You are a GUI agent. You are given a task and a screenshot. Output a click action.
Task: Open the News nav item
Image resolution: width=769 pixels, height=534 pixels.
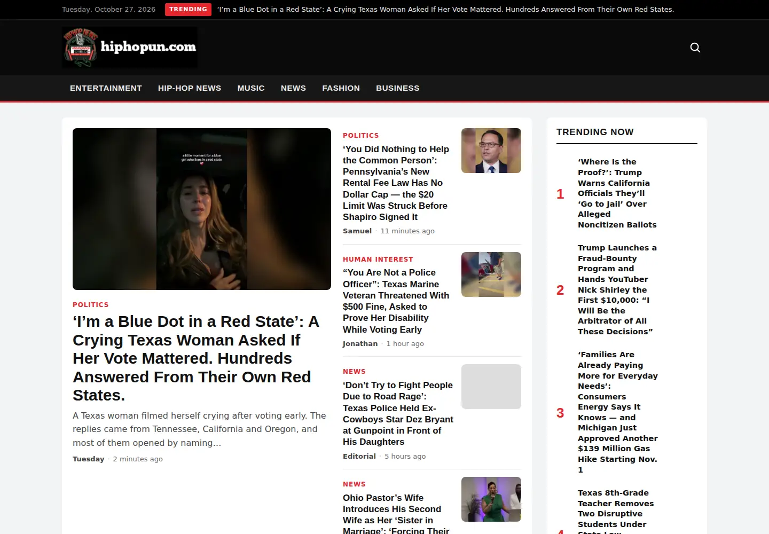click(293, 88)
